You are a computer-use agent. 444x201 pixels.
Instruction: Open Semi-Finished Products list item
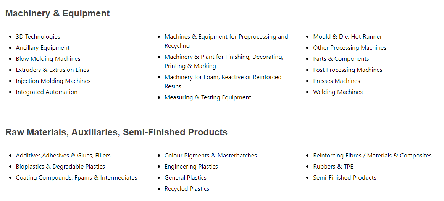[x=345, y=177]
